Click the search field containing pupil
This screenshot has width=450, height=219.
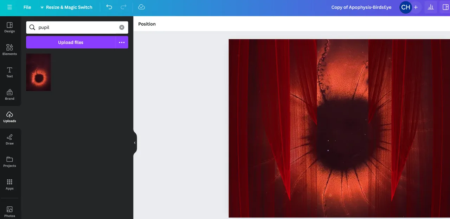[x=77, y=27]
